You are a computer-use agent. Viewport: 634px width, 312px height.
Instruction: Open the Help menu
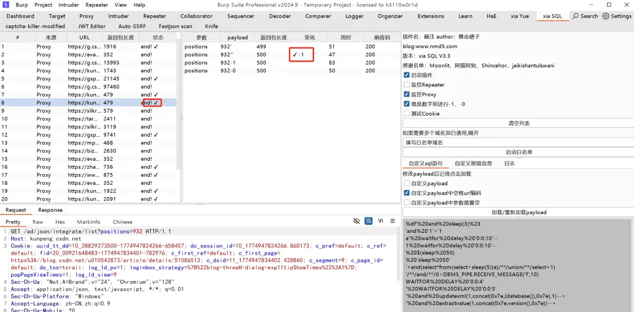[140, 5]
